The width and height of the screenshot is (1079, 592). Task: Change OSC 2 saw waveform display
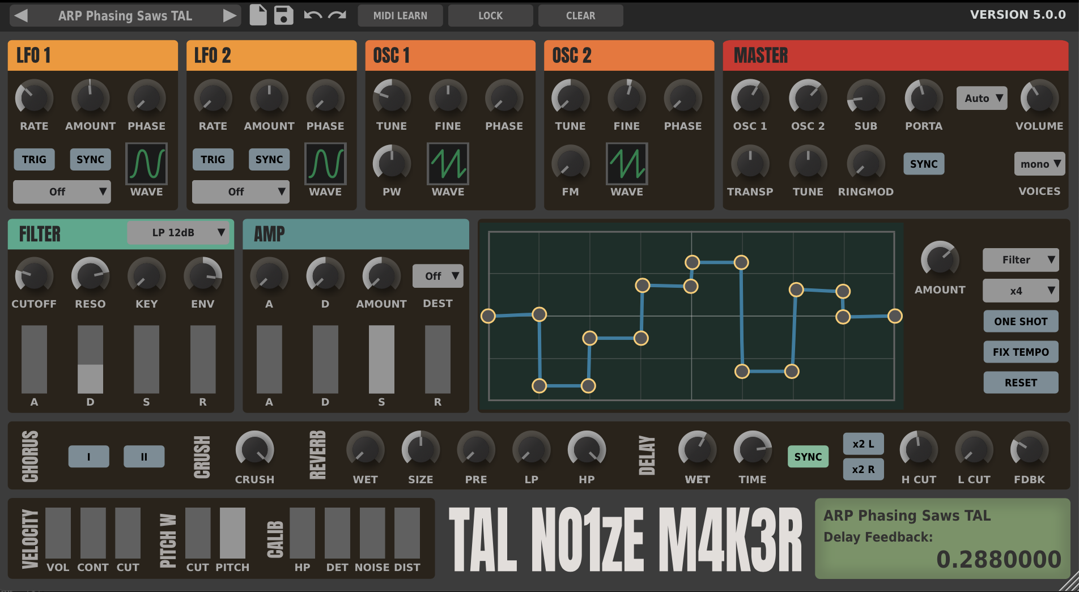point(627,164)
